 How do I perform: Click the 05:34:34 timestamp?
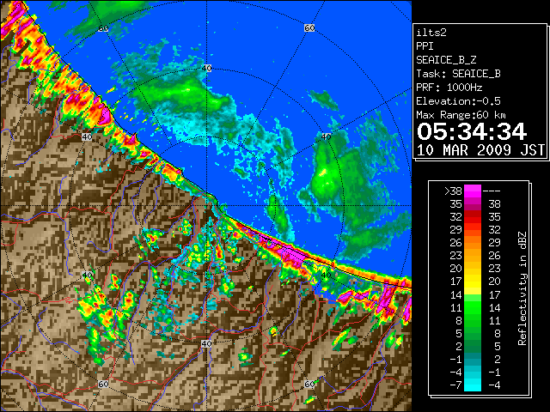click(x=472, y=131)
